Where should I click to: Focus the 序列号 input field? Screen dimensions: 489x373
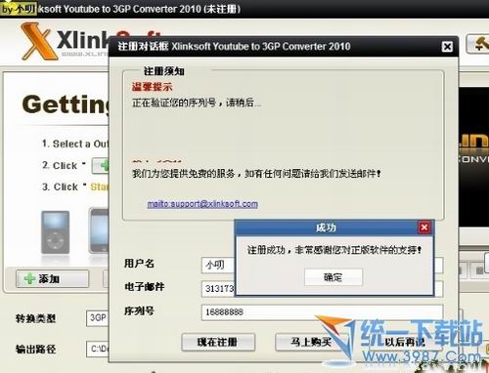tap(322, 312)
